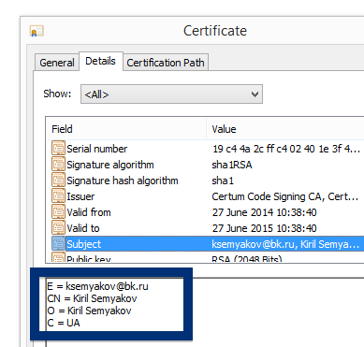
Task: Select the Details tab
Action: pos(100,61)
